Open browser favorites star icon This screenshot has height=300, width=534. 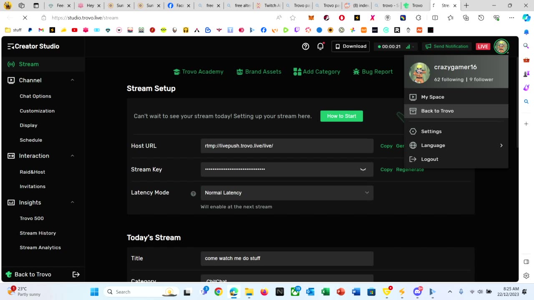pyautogui.click(x=292, y=18)
